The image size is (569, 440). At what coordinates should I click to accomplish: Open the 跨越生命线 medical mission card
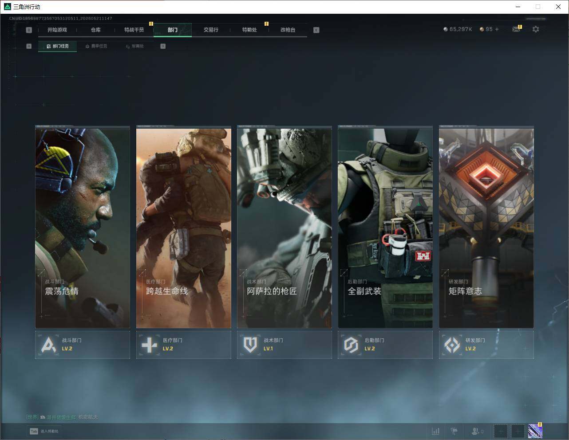pyautogui.click(x=184, y=228)
